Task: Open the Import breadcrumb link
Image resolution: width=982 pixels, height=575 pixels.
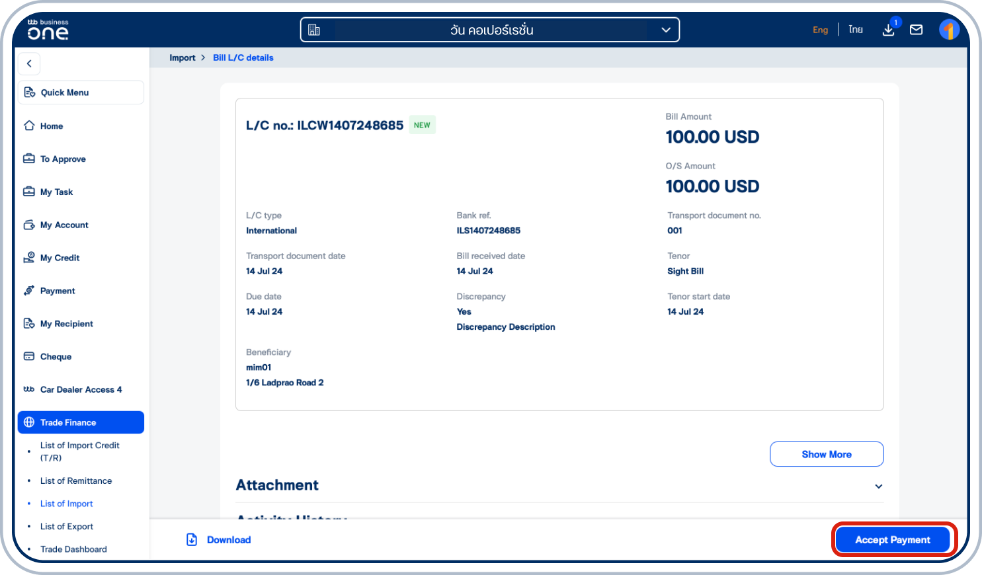Action: [183, 57]
